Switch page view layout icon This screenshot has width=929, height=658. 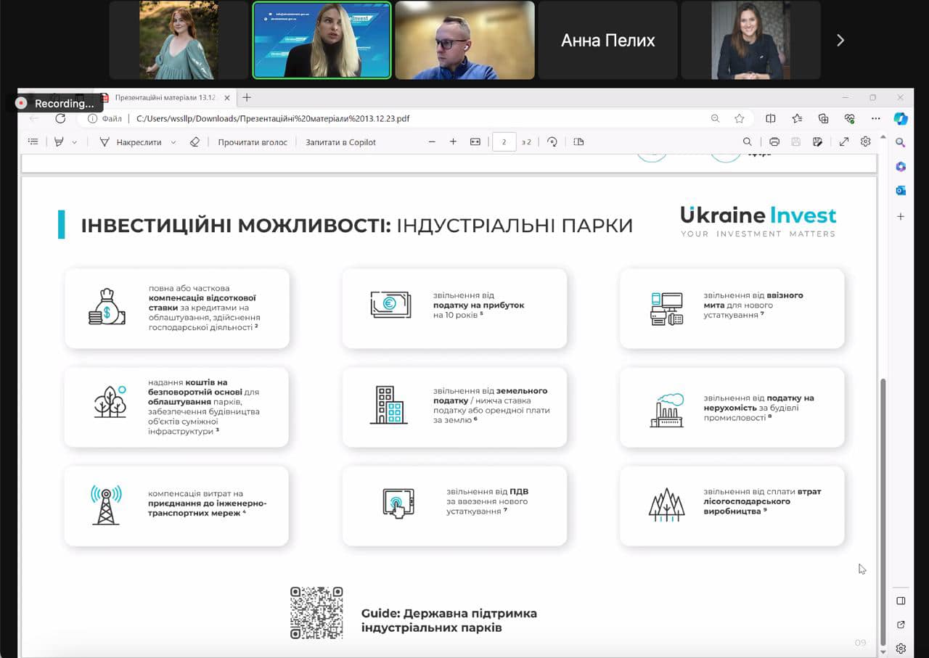578,142
